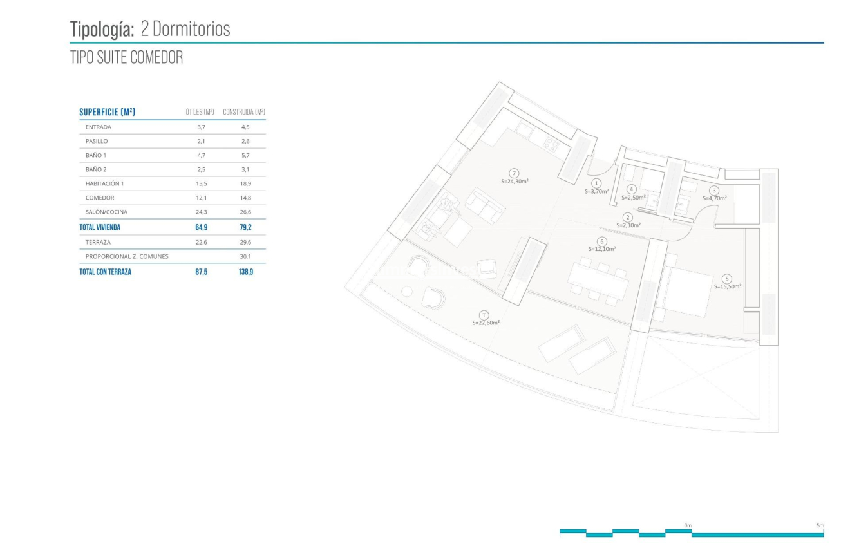
Task: Click the SALÓN/COCINA built value '26,6'
Action: [245, 212]
